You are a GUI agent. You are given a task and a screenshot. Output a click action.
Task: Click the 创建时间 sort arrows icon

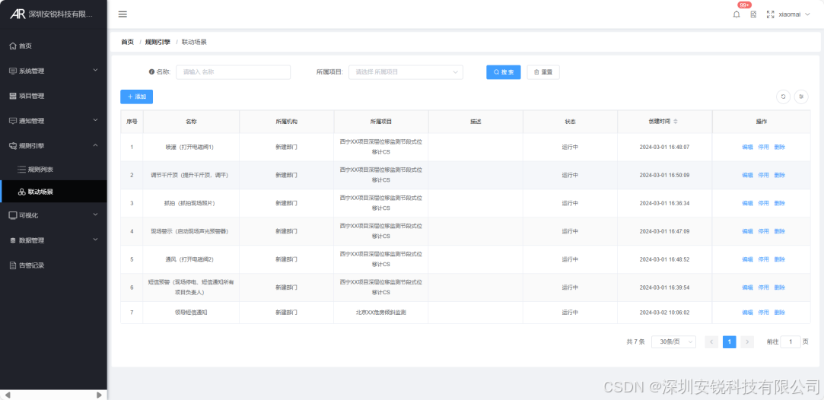point(676,121)
